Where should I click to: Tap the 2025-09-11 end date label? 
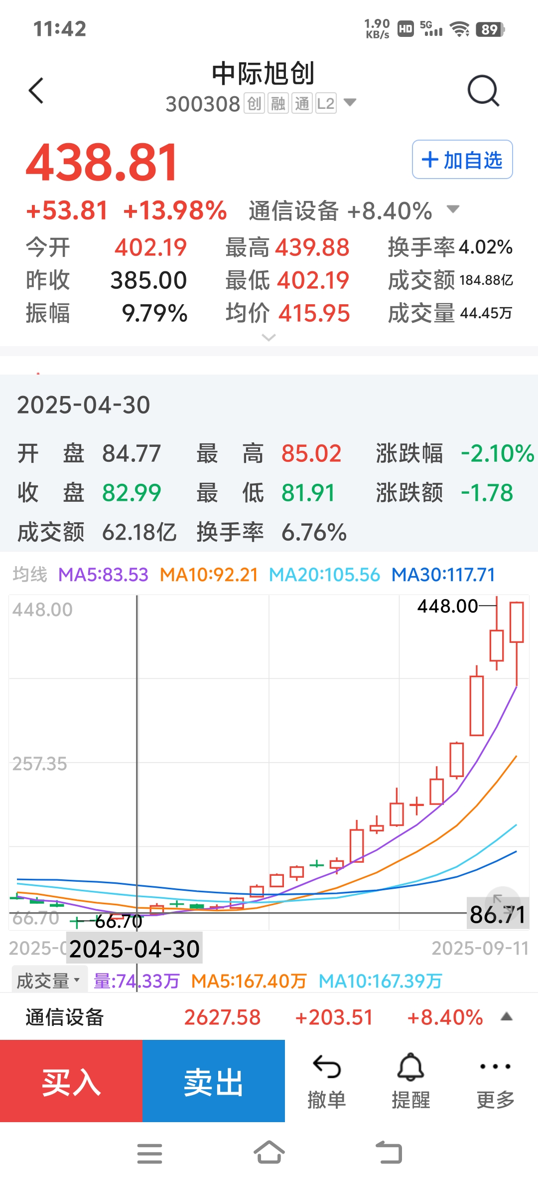480,948
